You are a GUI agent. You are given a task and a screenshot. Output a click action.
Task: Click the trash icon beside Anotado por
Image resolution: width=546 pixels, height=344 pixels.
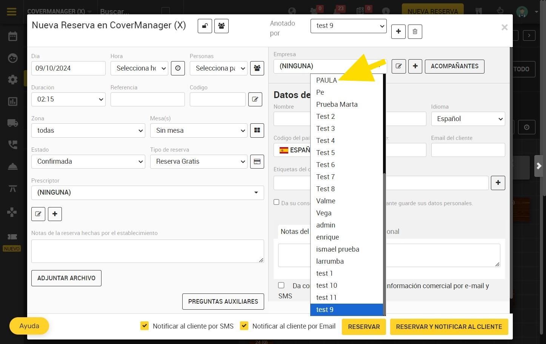point(415,32)
